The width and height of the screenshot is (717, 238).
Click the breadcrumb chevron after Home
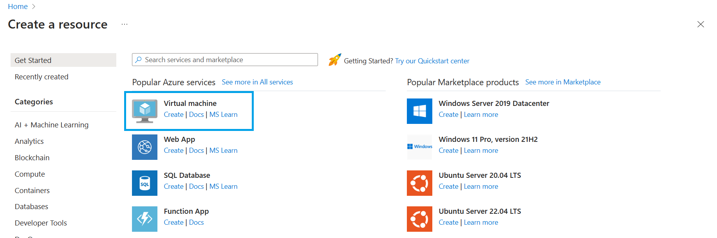[34, 7]
